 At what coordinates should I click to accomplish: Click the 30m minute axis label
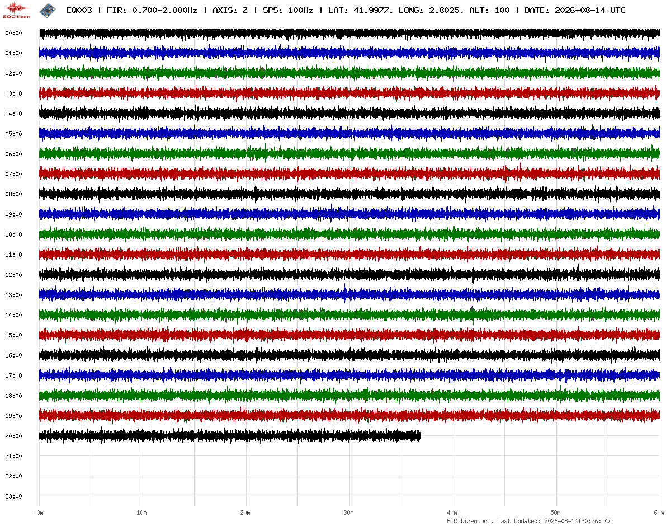click(x=349, y=513)
